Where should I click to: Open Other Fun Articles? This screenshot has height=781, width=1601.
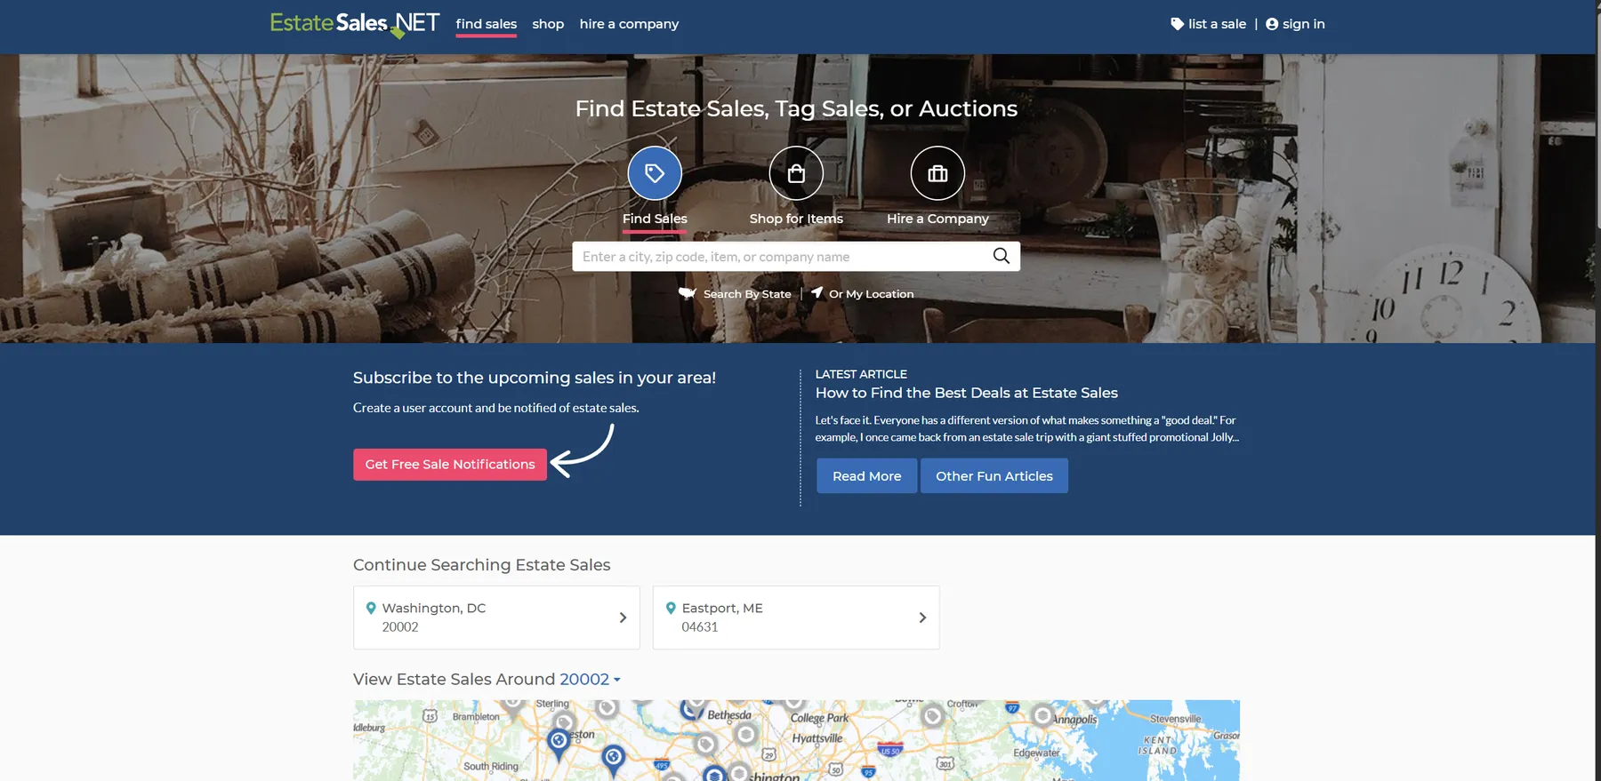pos(994,476)
